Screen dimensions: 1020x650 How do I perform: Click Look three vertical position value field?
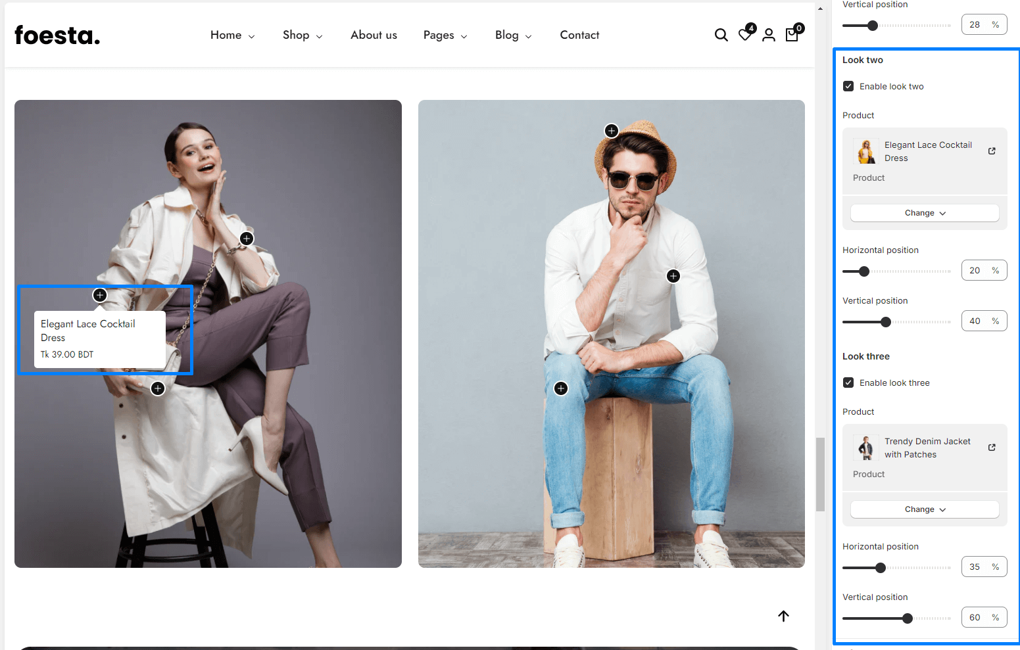(x=975, y=618)
